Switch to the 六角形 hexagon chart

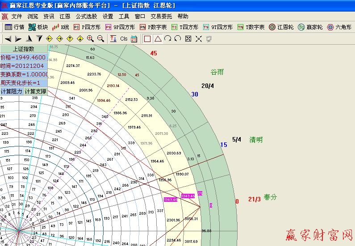tap(339, 27)
